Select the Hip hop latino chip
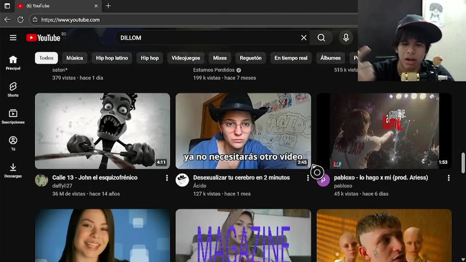466x262 pixels. click(112, 58)
